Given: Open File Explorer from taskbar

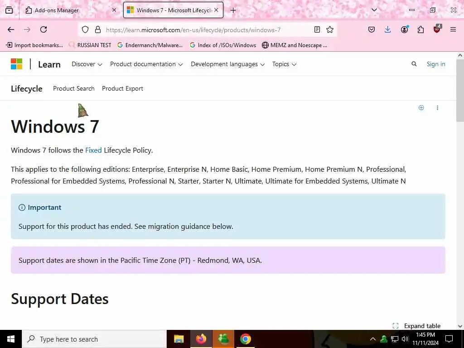Looking at the screenshot, I should pos(179,339).
